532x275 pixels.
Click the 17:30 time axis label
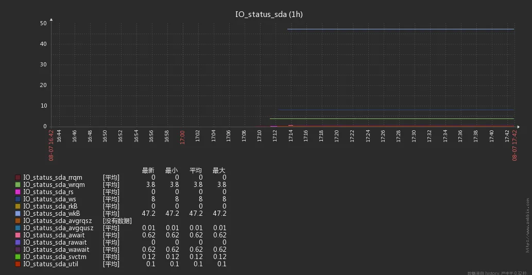point(414,135)
